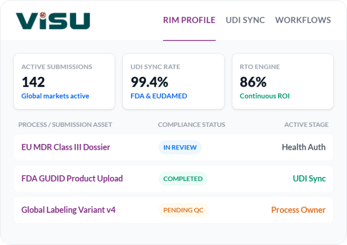Select the Process Owner stage
This screenshot has width=347, height=245.
tap(299, 210)
